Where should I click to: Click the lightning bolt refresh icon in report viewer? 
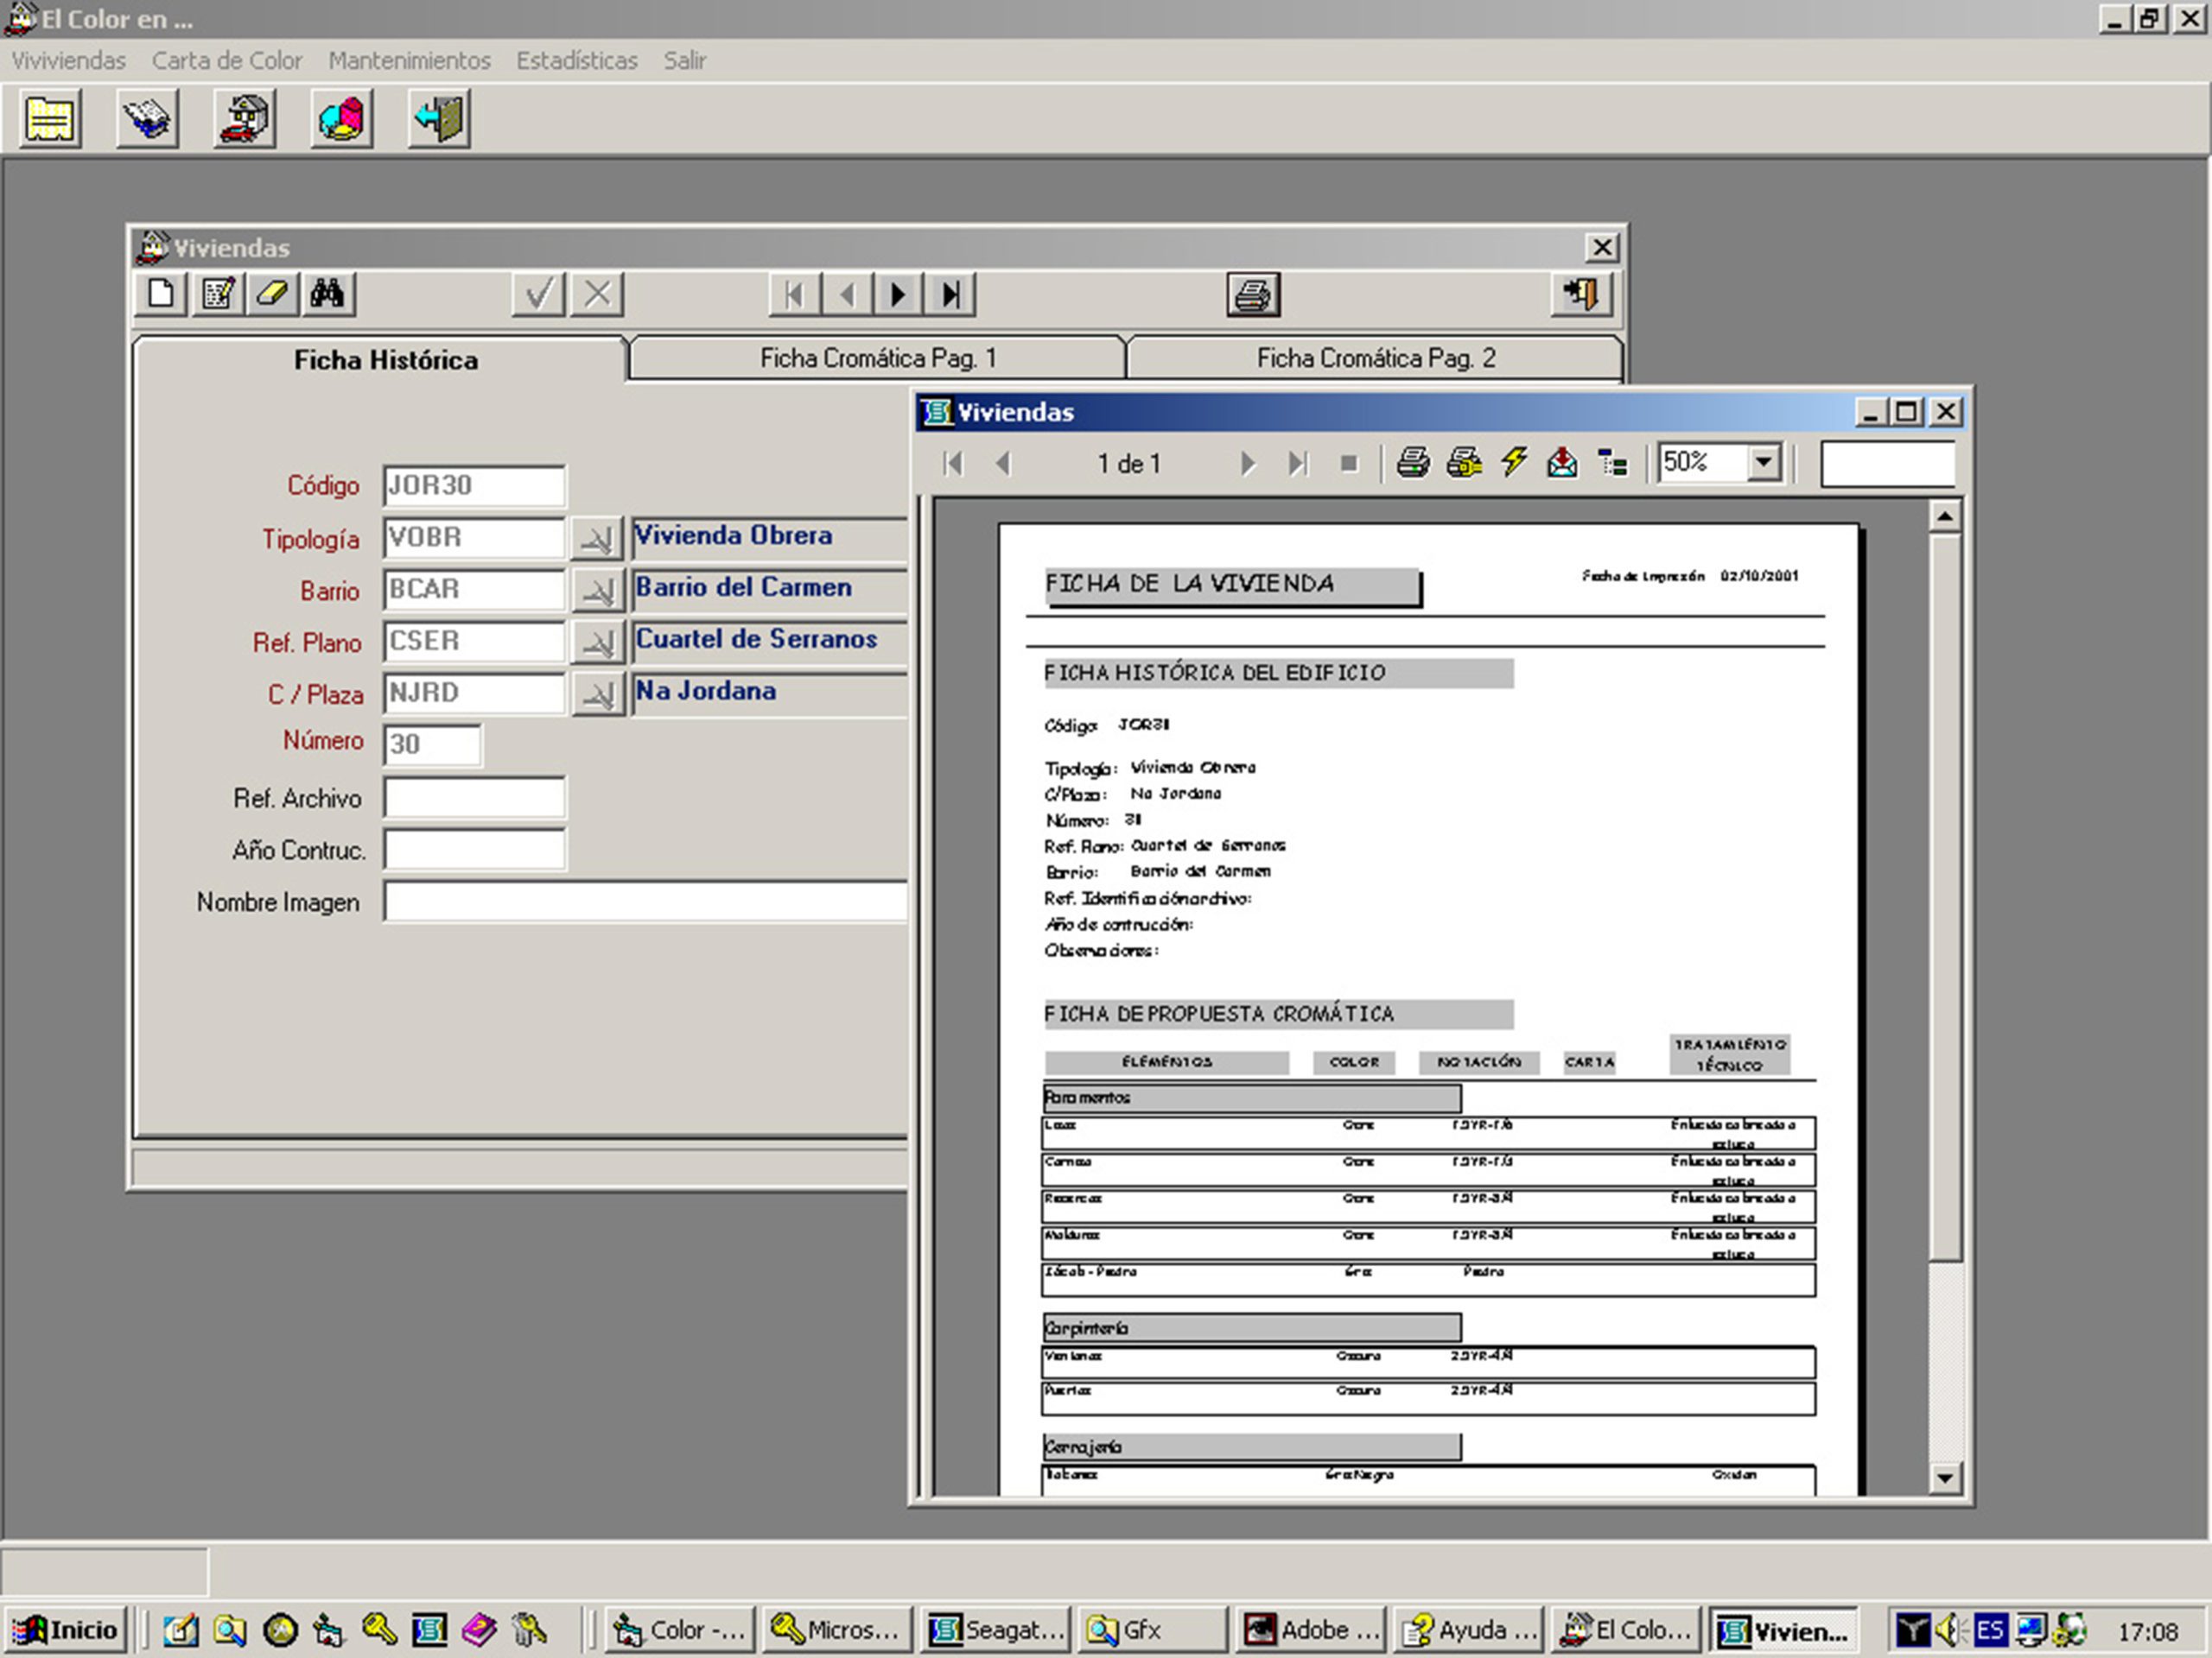(1513, 463)
